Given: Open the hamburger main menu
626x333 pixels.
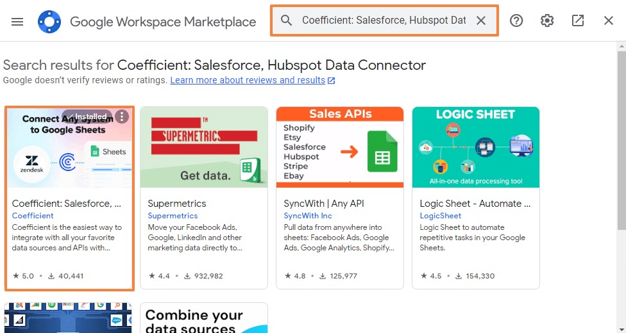Looking at the screenshot, I should tap(17, 22).
